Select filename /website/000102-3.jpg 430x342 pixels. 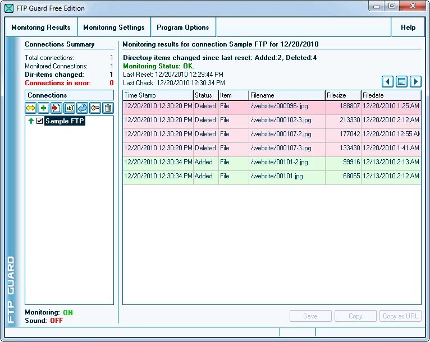281,120
